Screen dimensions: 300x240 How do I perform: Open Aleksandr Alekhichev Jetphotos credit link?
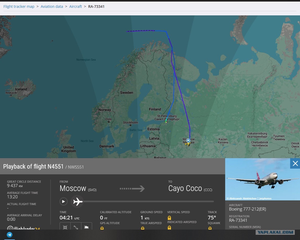click(249, 198)
